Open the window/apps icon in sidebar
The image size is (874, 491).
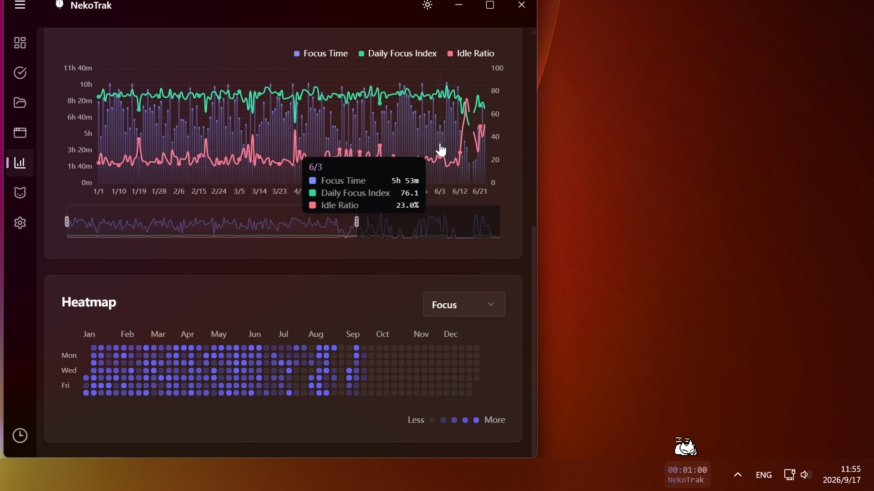pos(20,133)
